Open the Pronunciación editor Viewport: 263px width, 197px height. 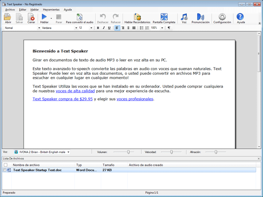(x=201, y=17)
